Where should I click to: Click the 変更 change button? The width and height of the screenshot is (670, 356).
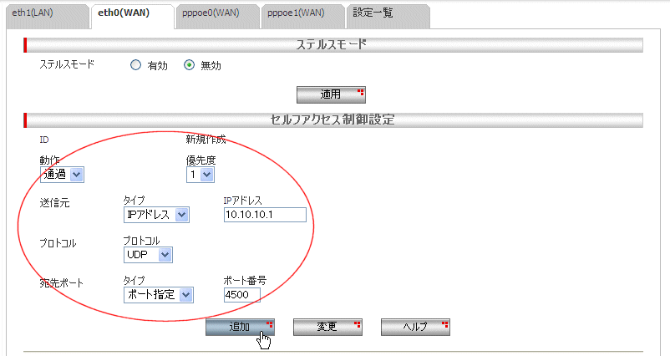point(327,327)
